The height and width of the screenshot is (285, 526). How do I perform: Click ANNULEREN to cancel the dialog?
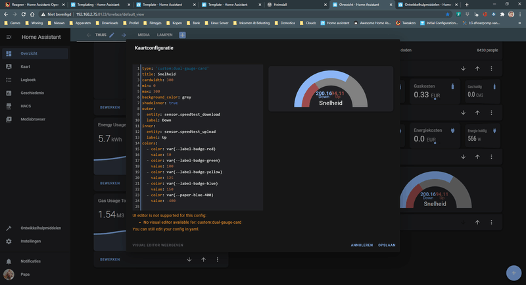[362, 245]
